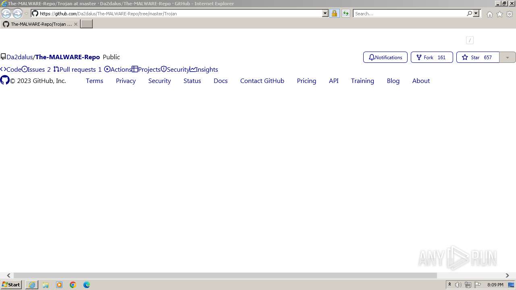Image resolution: width=516 pixels, height=290 pixels.
Task: Open the volume speaker tray icon
Action: click(x=458, y=285)
